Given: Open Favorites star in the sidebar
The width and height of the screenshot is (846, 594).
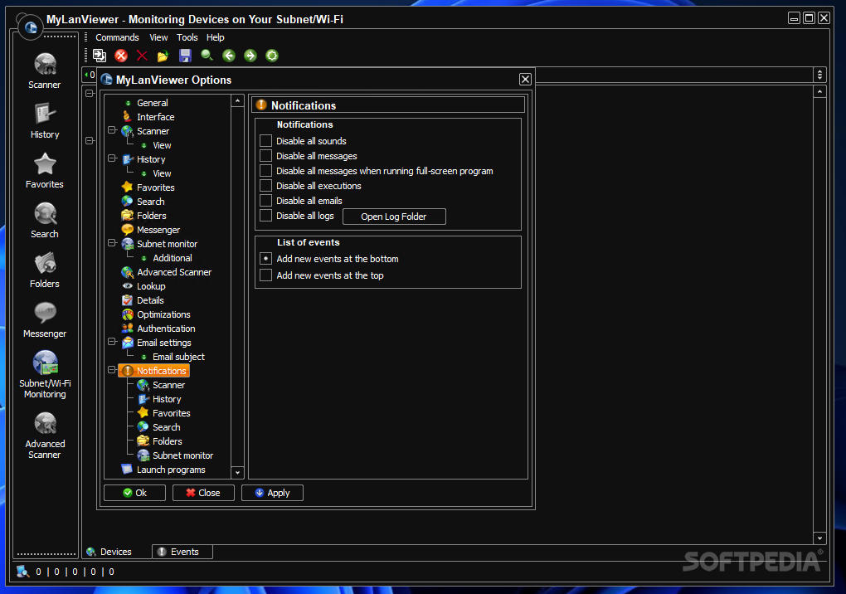Looking at the screenshot, I should (45, 171).
